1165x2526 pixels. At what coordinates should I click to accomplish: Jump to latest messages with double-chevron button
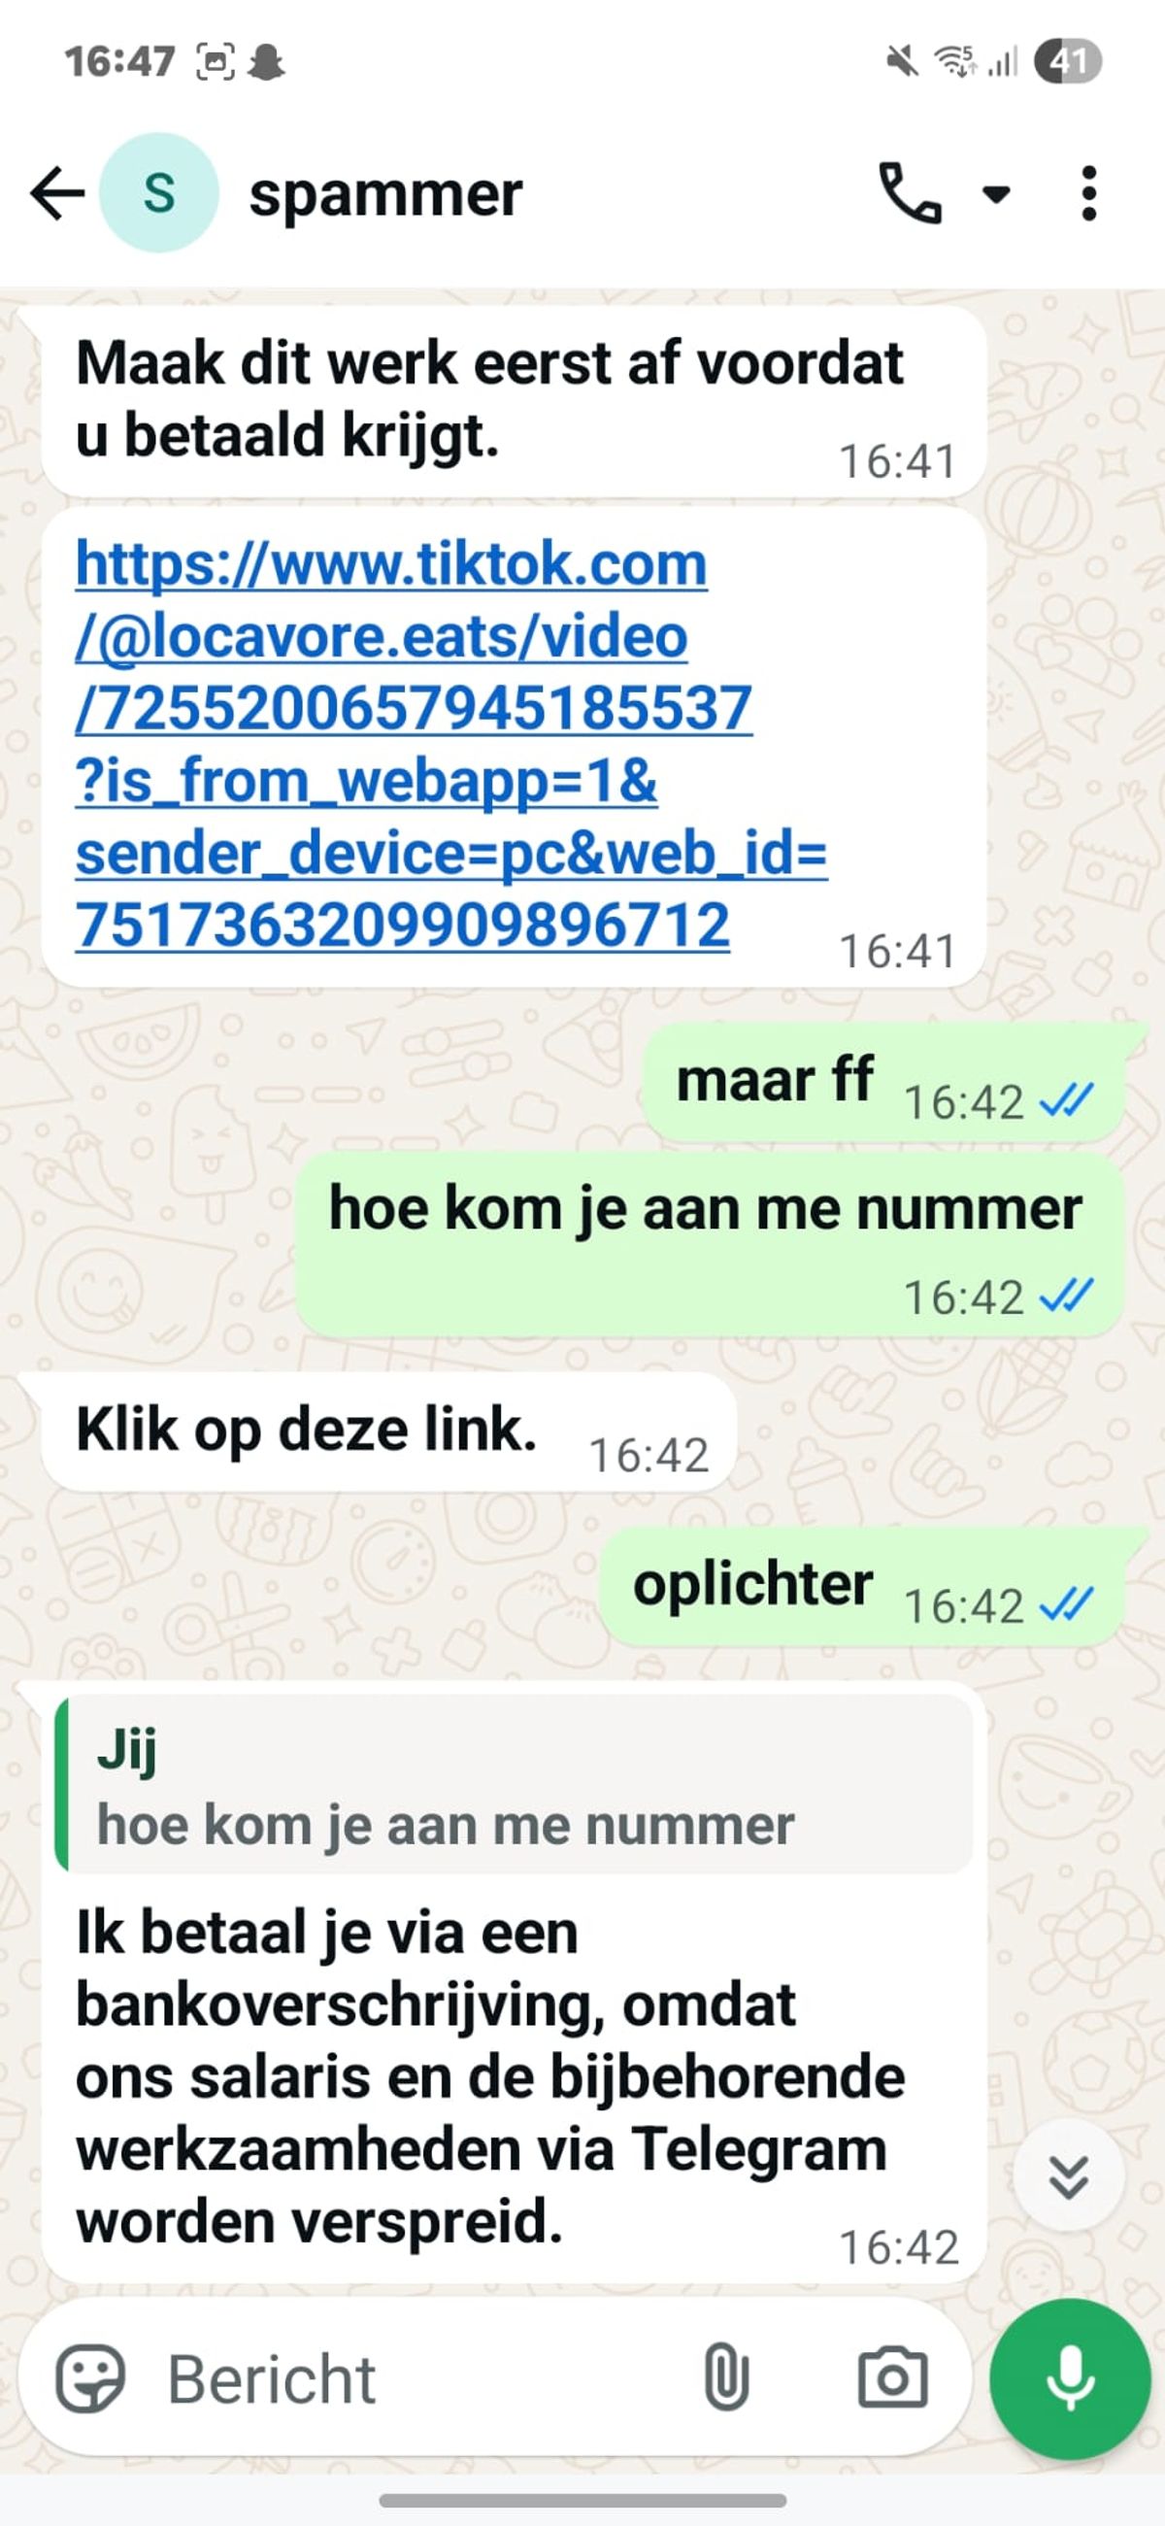point(1068,2178)
